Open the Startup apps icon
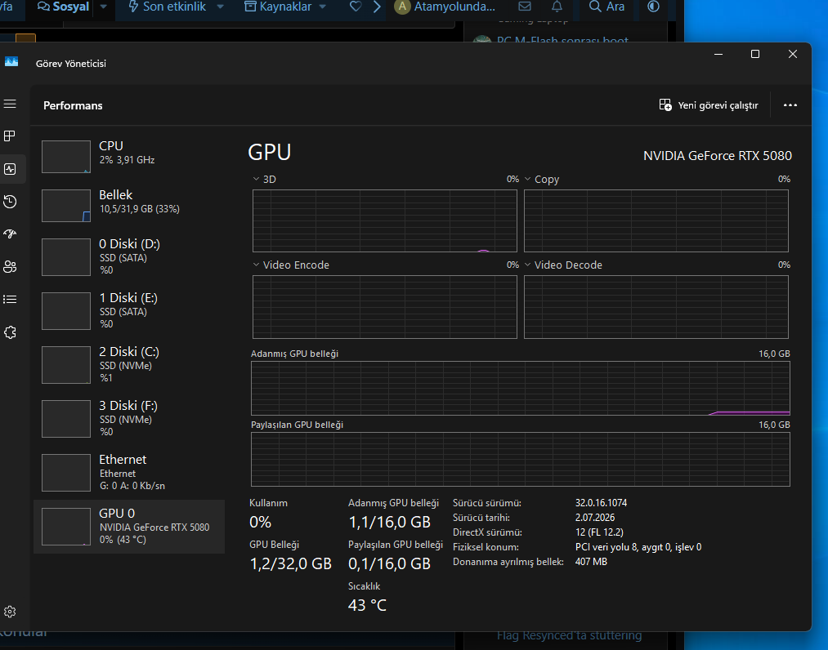Screen dimensions: 828x650 point(10,234)
